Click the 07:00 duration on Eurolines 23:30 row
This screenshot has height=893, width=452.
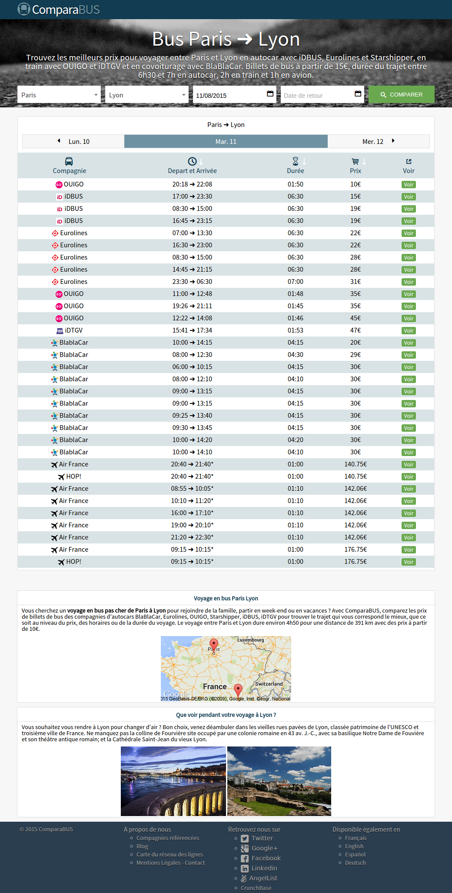pos(296,282)
